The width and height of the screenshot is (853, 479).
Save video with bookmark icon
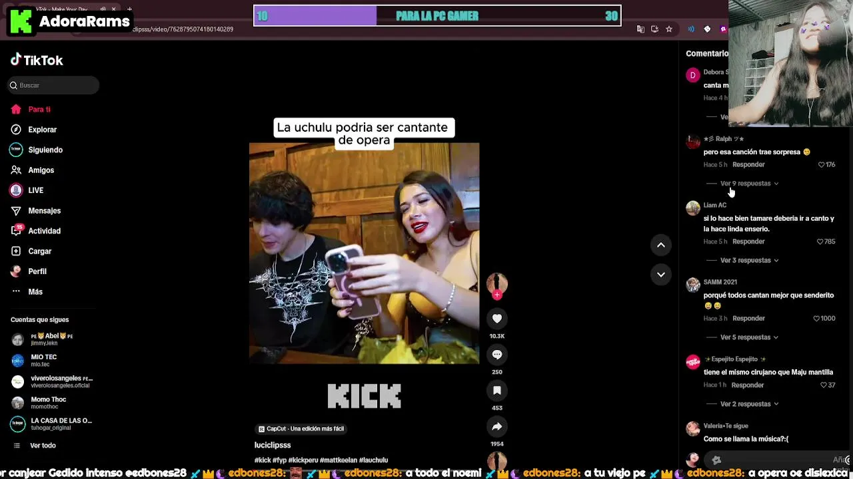(497, 391)
